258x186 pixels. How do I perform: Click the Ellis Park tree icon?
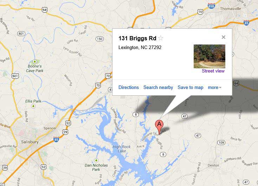click(x=33, y=106)
